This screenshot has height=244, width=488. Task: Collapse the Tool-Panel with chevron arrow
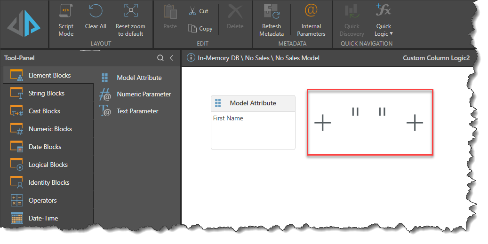point(172,58)
